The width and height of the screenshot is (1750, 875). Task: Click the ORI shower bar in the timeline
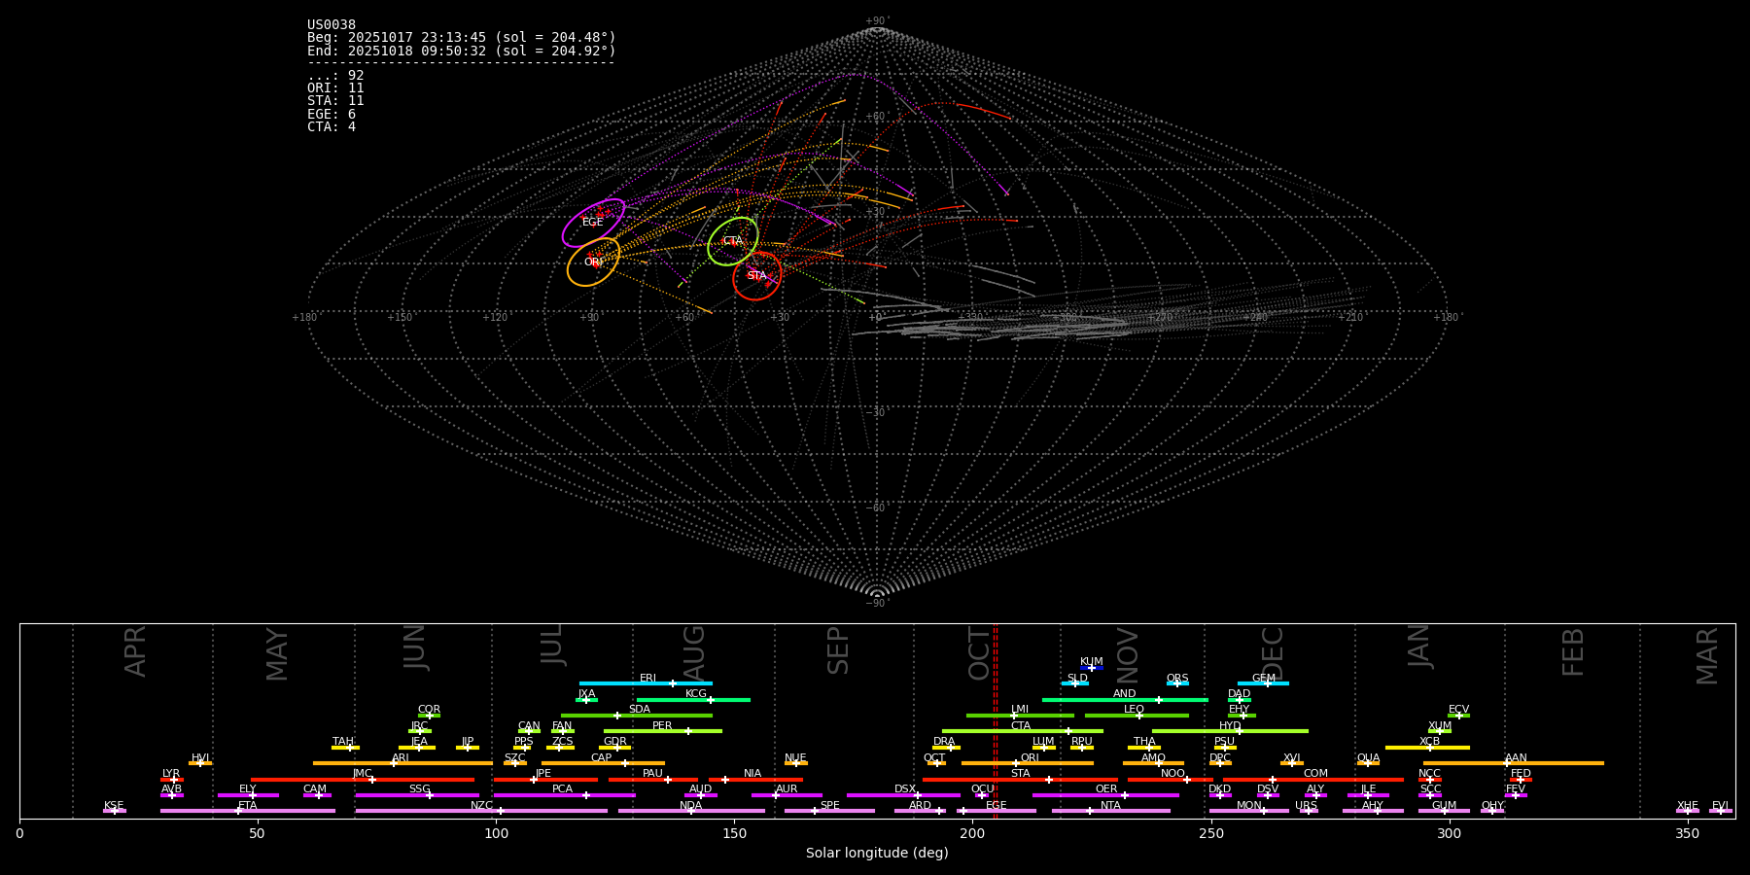(x=1028, y=763)
